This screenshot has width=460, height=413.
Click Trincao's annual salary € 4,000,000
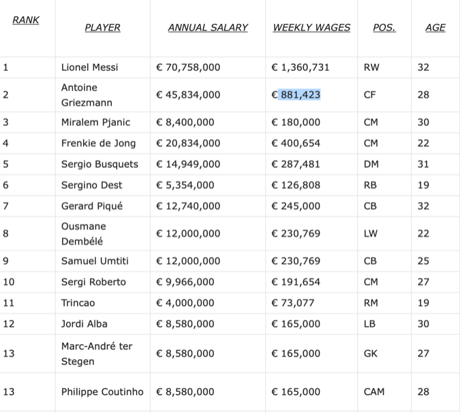point(185,303)
